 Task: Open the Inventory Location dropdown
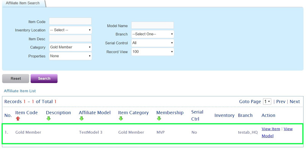coord(70,30)
